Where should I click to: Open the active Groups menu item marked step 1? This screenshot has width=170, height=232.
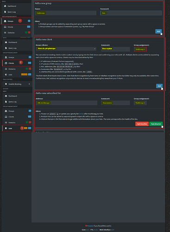click(x=17, y=21)
